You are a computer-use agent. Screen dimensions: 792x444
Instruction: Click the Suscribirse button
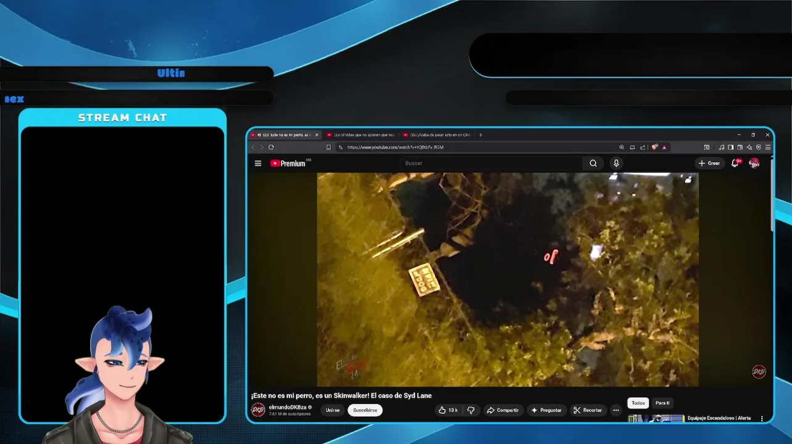coord(365,410)
